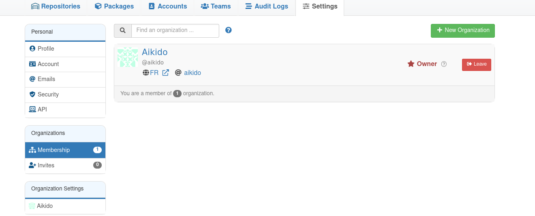Viewport: 535px width, 216px height.
Task: Click the Packages cube icon
Action: pyautogui.click(x=98, y=6)
